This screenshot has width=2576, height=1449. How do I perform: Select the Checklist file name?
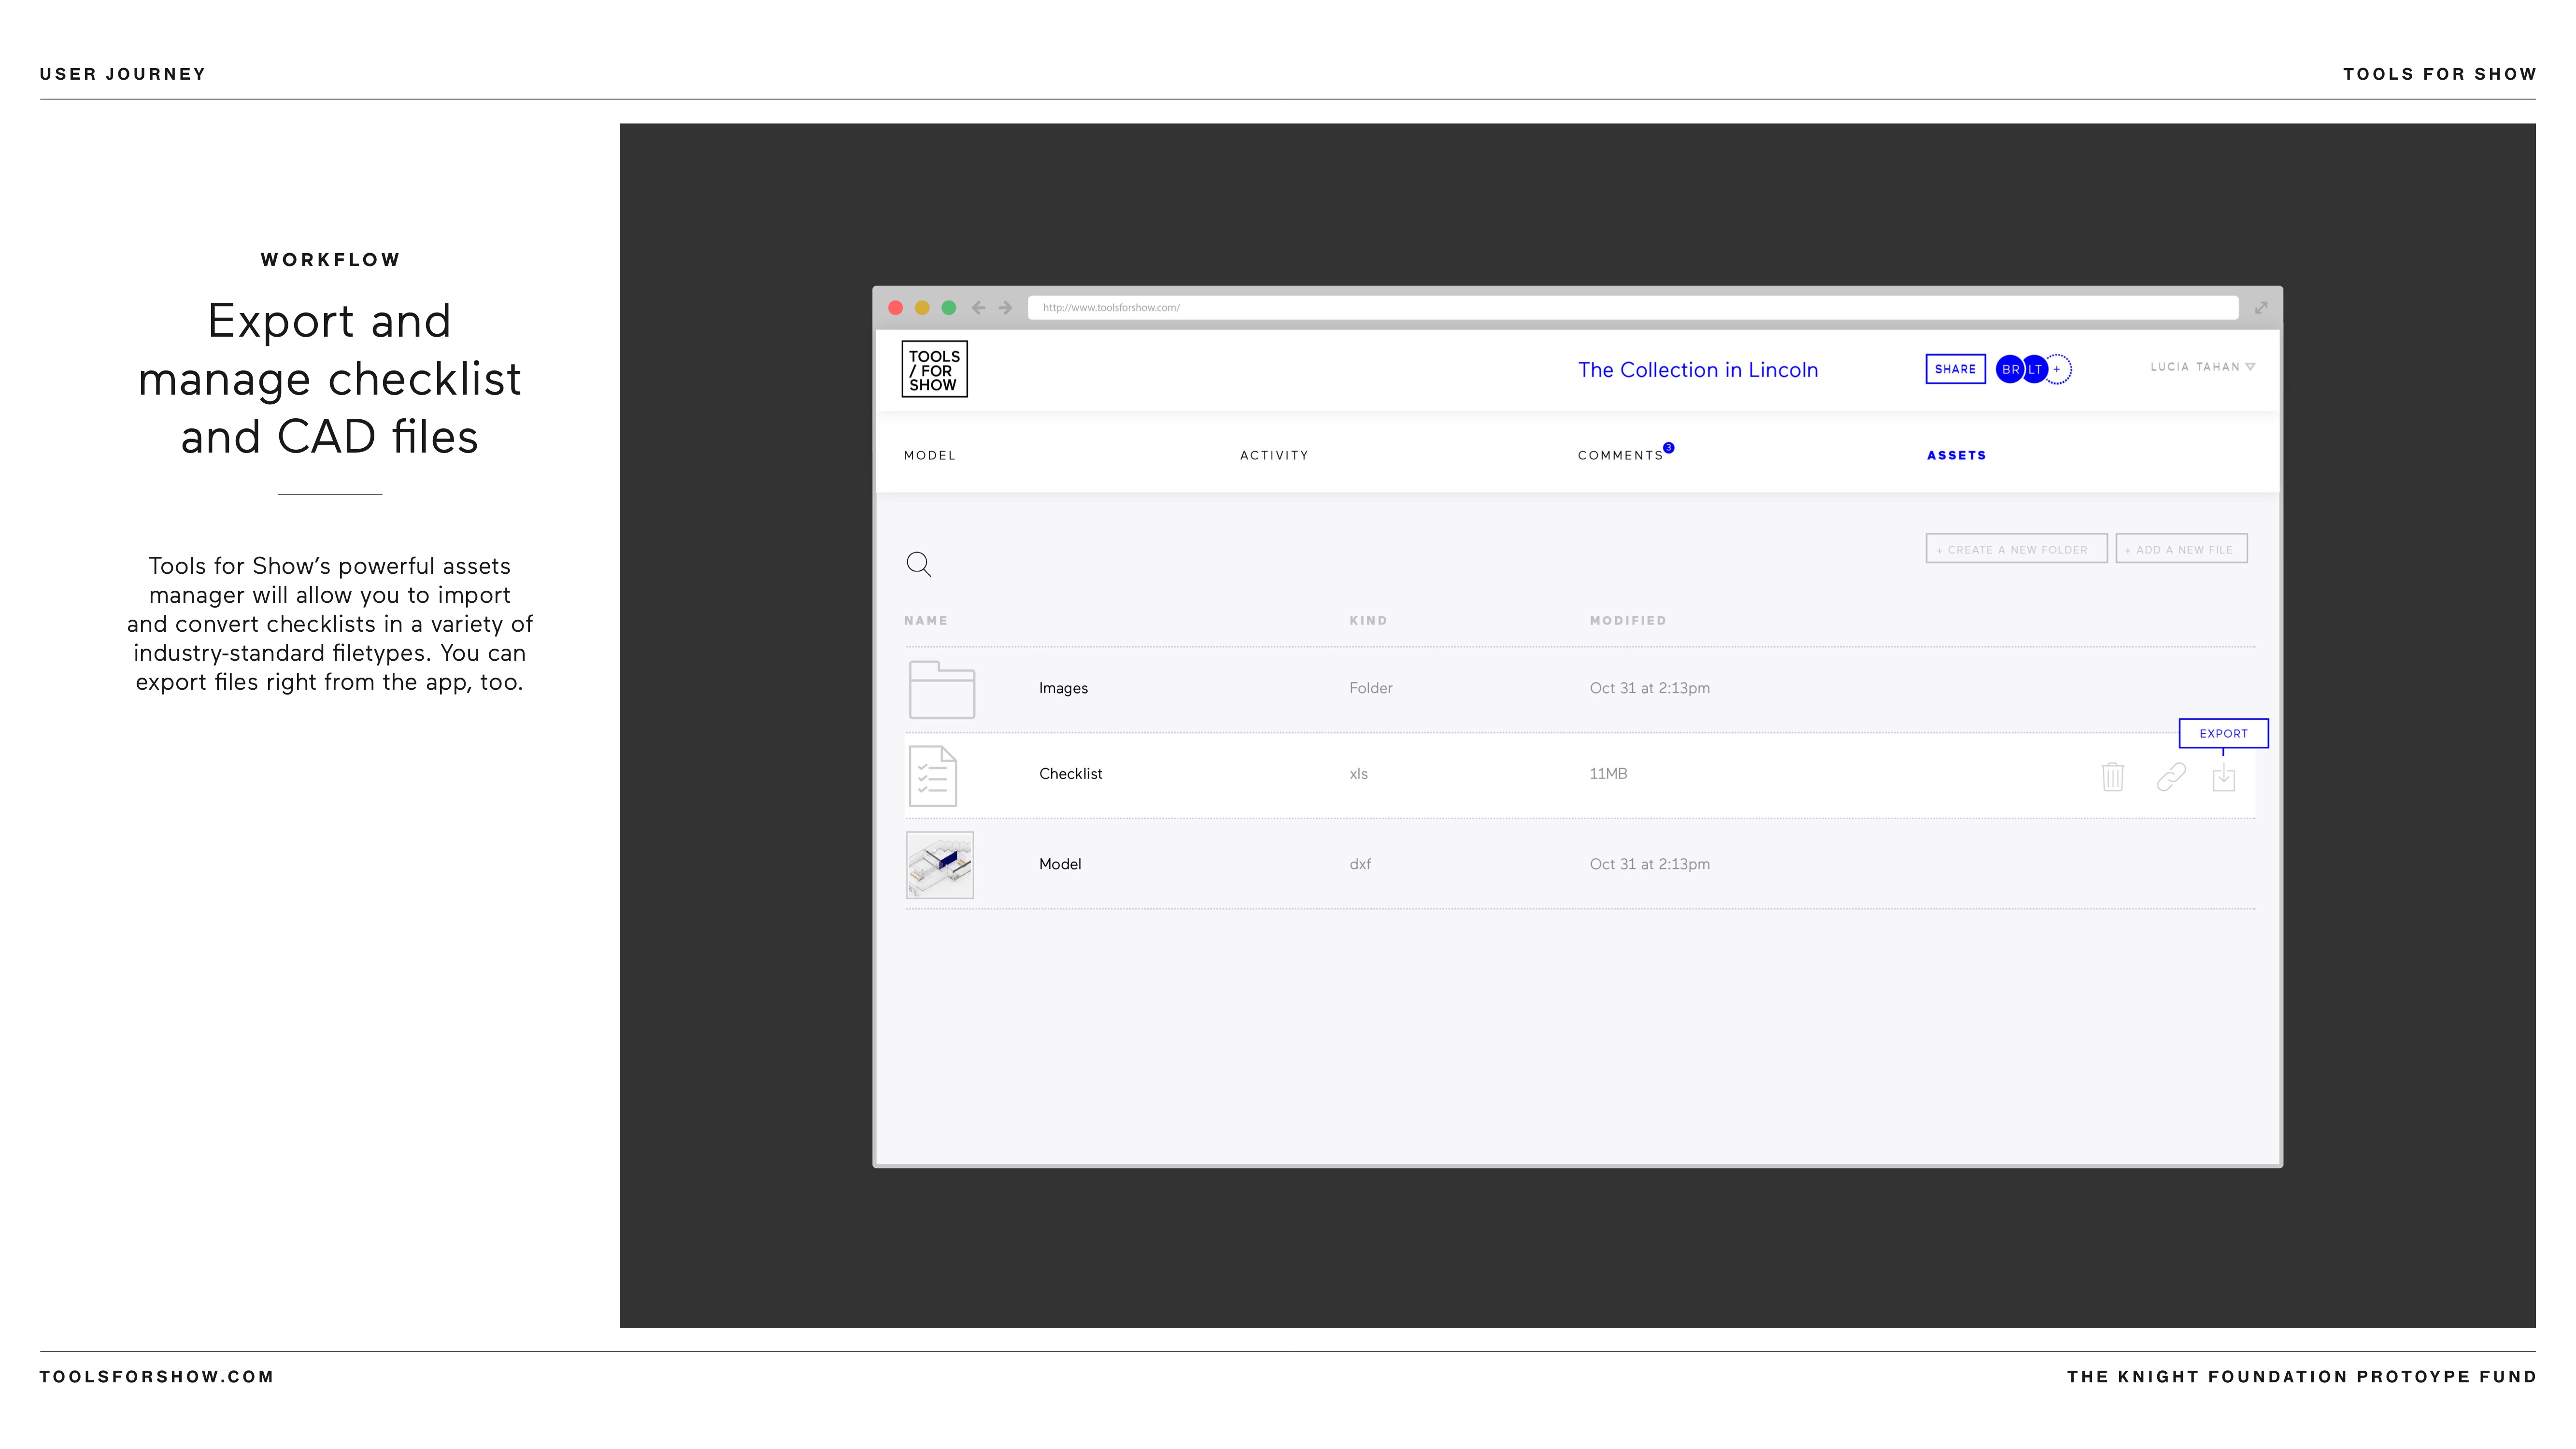coord(1070,774)
